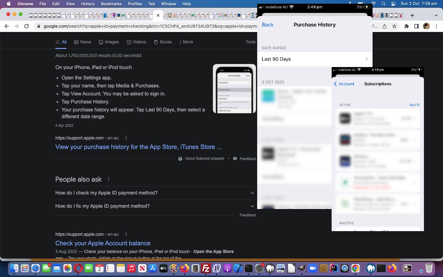The image size is (443, 277).
Task: Launch Finder from the Dock
Action: (x=14, y=268)
